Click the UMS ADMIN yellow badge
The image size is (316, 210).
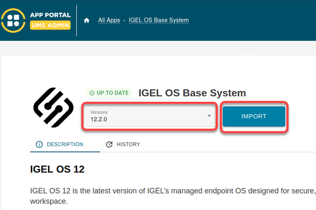tap(50, 25)
